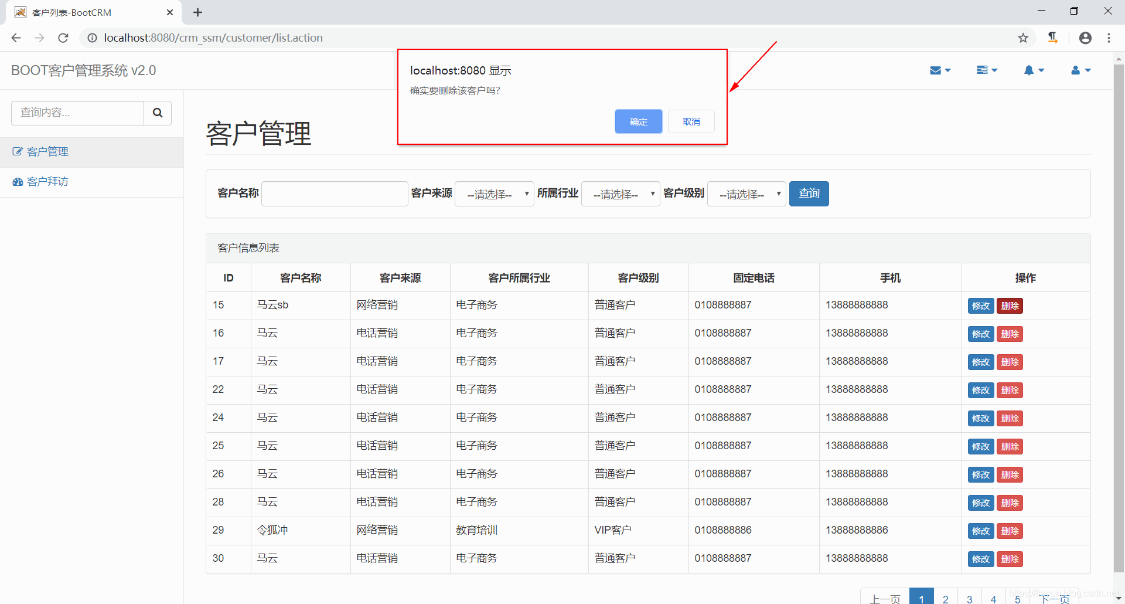Open a new browser tab with plus

pos(197,12)
